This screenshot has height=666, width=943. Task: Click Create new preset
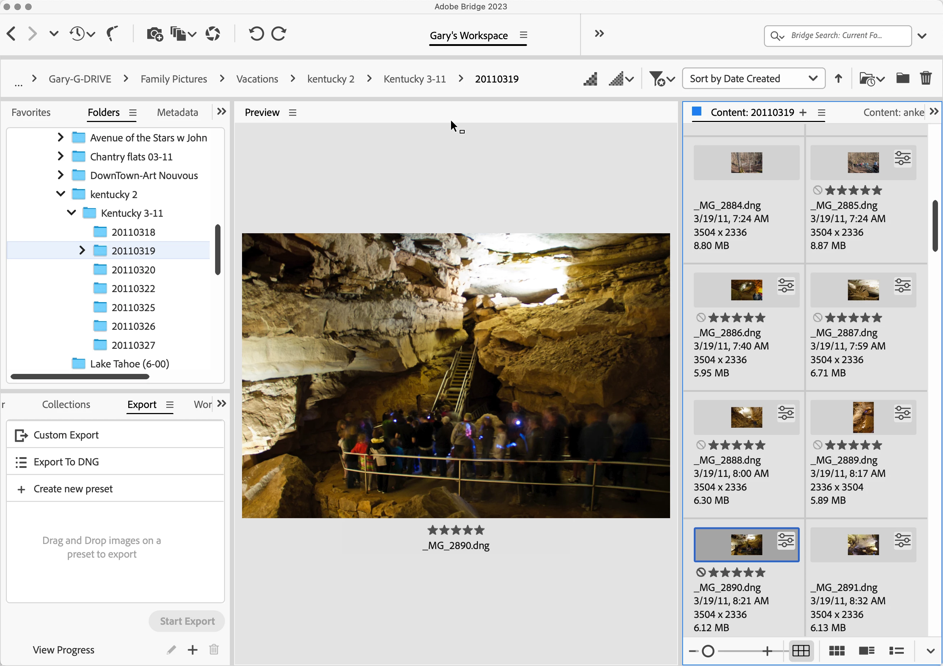[73, 489]
